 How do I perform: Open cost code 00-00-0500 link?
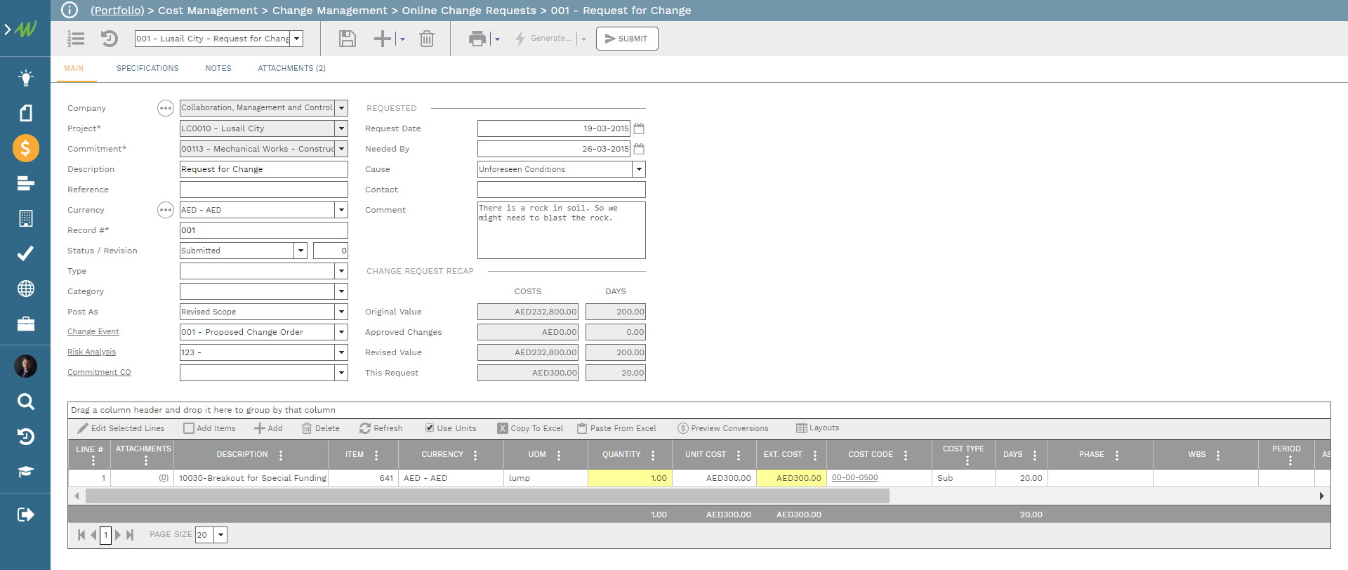click(854, 477)
